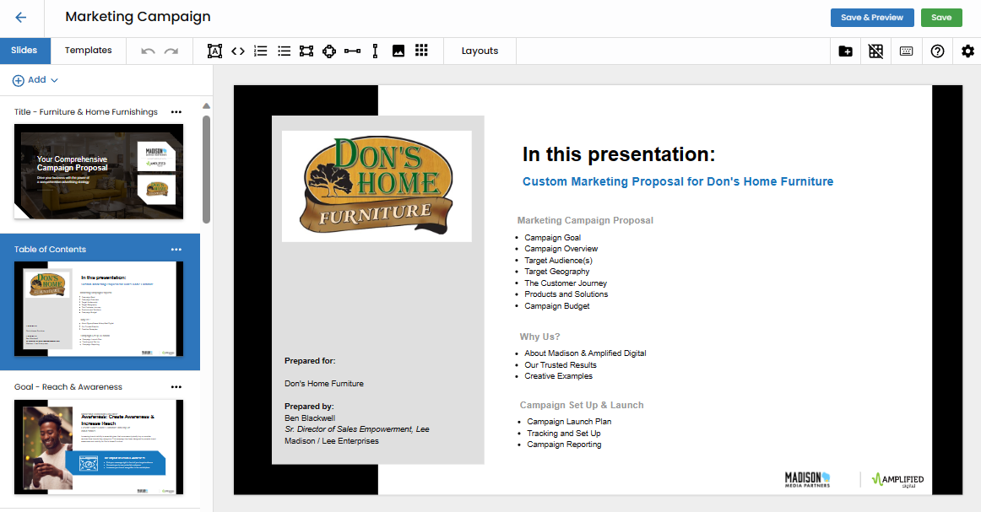Open the code embed tool

point(238,51)
